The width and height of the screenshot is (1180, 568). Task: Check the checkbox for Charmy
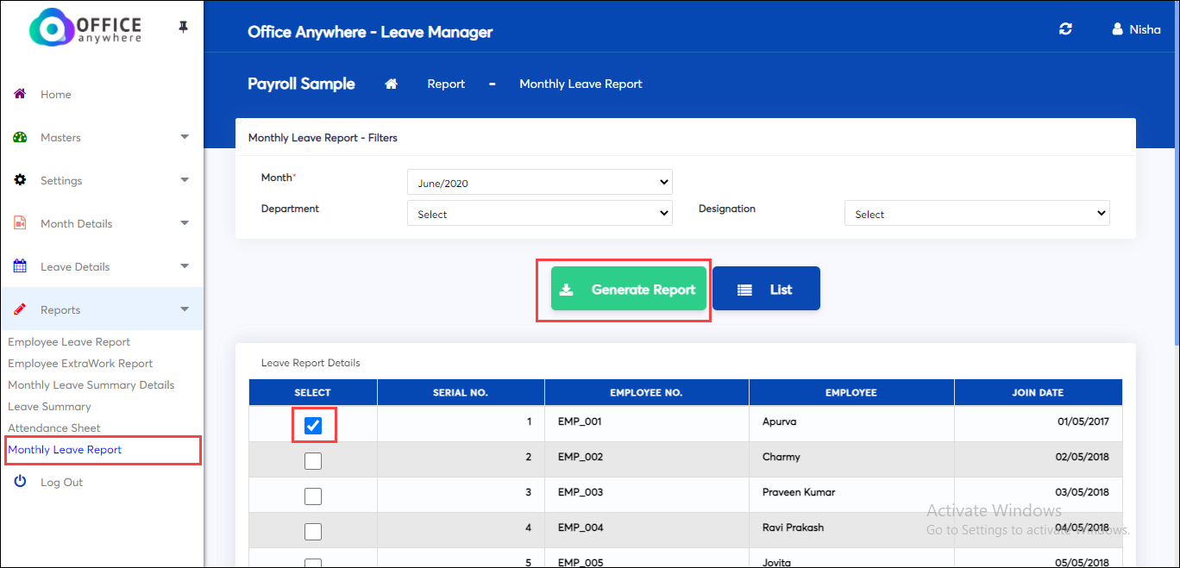click(313, 461)
